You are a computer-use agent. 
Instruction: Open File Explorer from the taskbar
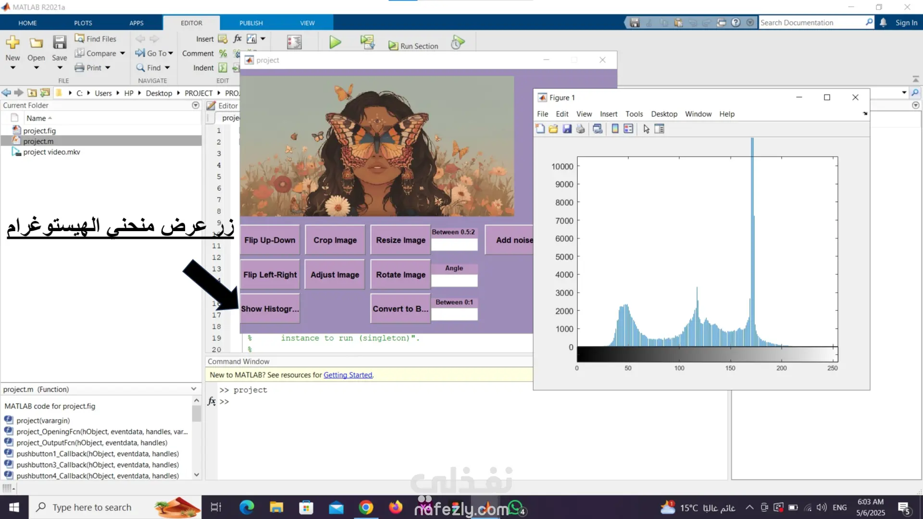pos(276,507)
